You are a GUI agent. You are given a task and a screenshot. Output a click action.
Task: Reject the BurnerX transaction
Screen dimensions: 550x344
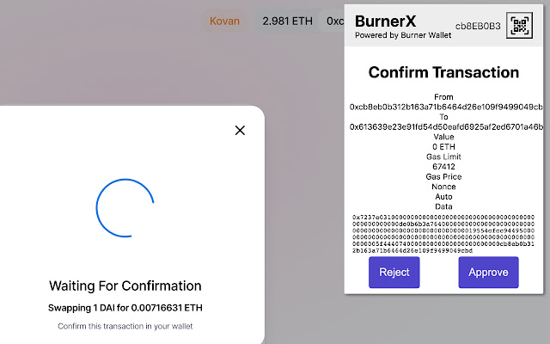[394, 272]
